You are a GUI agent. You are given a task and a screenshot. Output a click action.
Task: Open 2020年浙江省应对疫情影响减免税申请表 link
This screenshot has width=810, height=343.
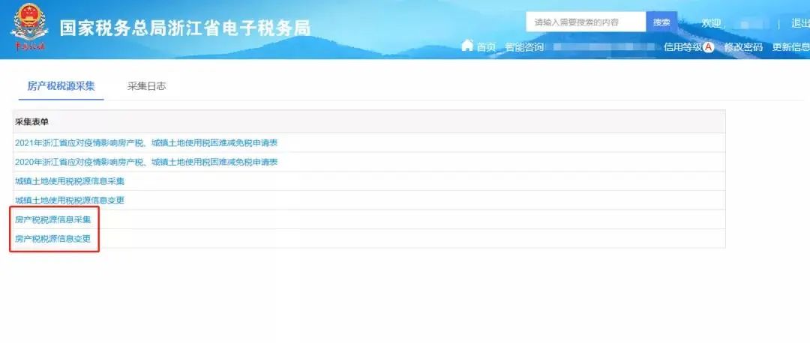146,162
